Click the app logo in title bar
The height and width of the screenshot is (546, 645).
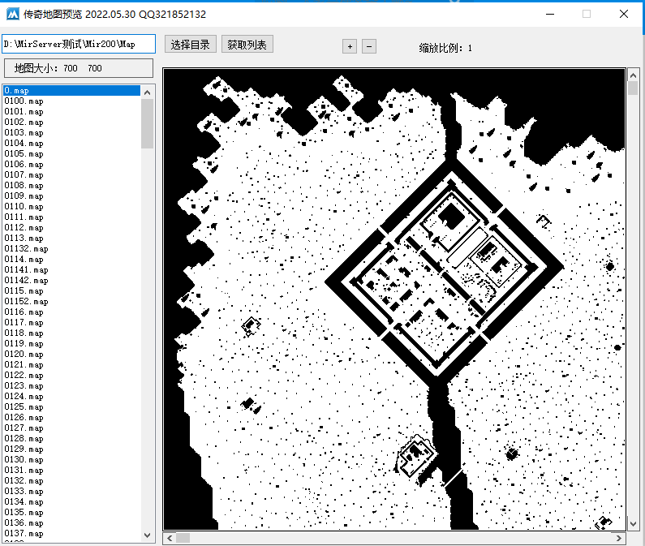tap(13, 15)
